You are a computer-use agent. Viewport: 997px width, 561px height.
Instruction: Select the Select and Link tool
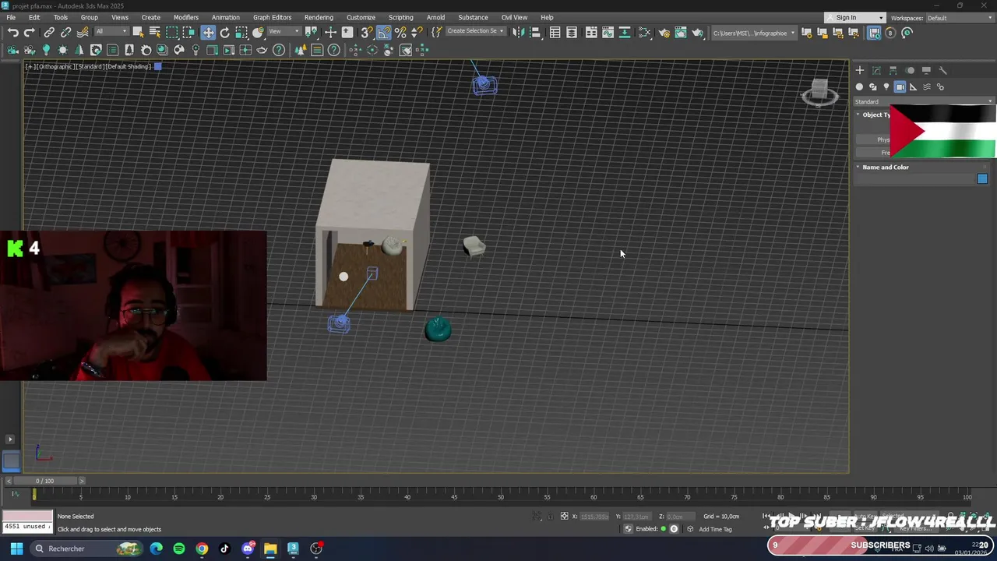(x=49, y=33)
